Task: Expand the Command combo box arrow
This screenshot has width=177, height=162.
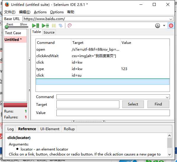Action: (167, 97)
